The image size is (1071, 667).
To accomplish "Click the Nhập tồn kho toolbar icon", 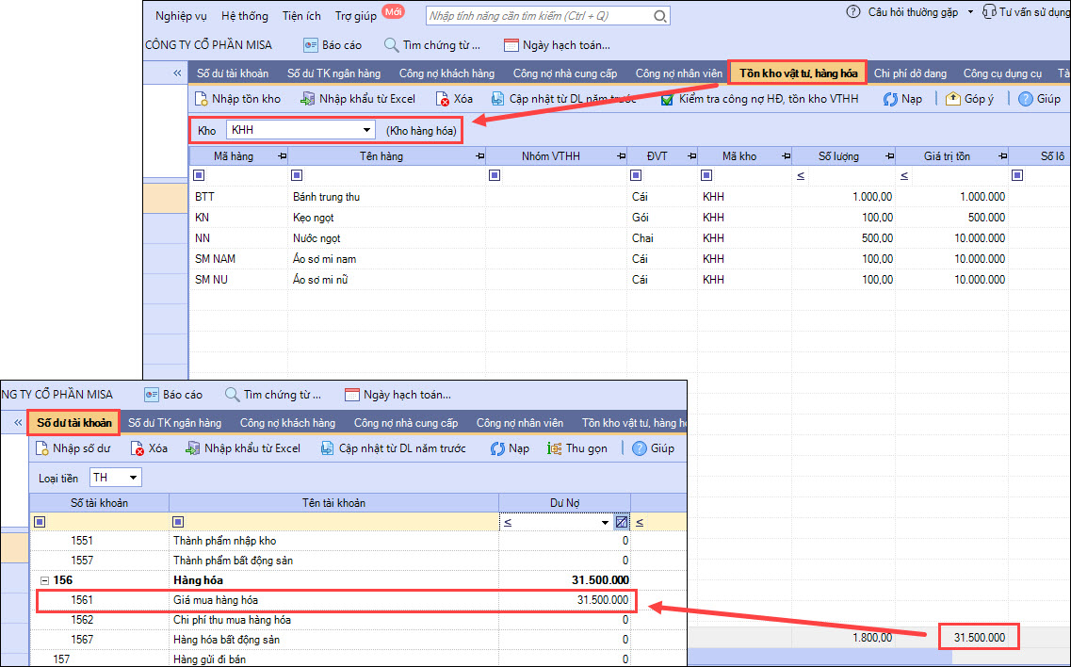I will pos(201,99).
